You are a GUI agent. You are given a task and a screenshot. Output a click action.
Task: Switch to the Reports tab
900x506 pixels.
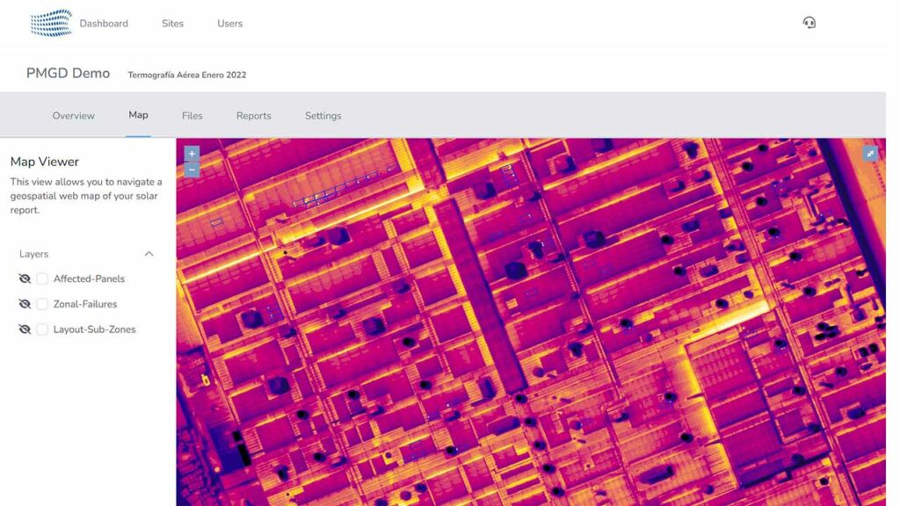point(253,115)
